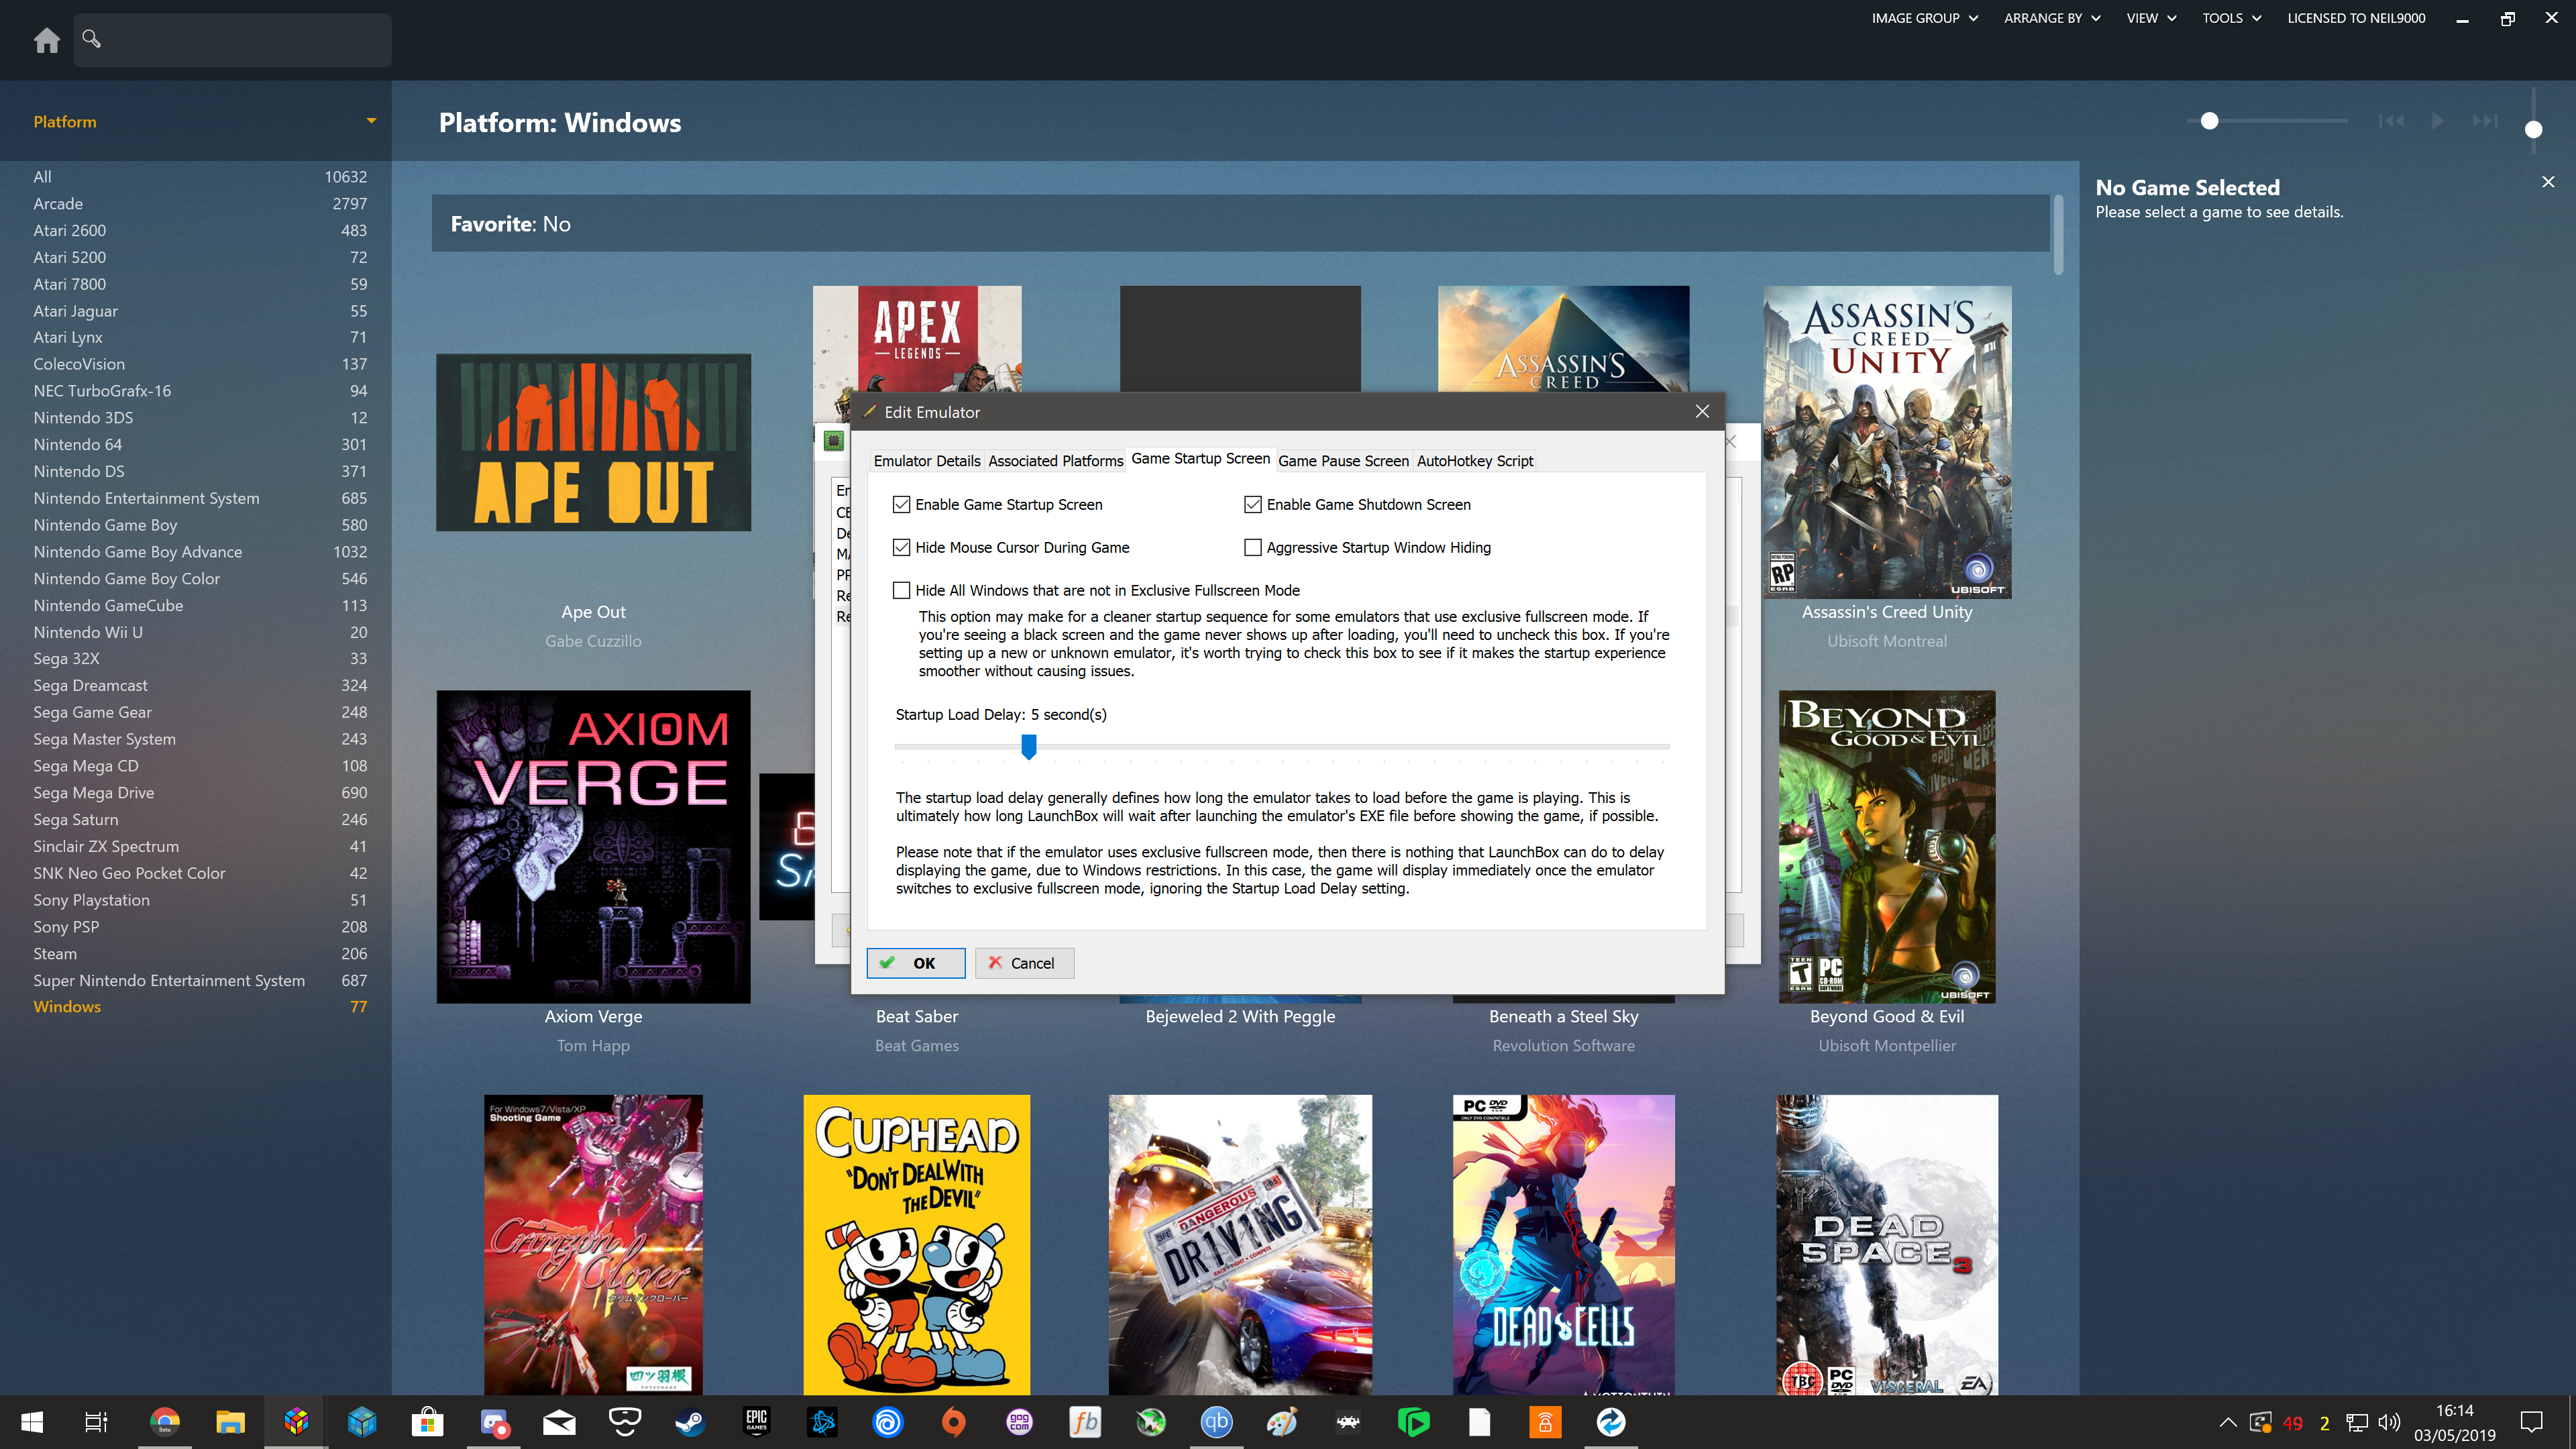Screen dimensions: 2576x1449
Task: Open Microsoft Store from taskbar
Action: [x=428, y=1422]
